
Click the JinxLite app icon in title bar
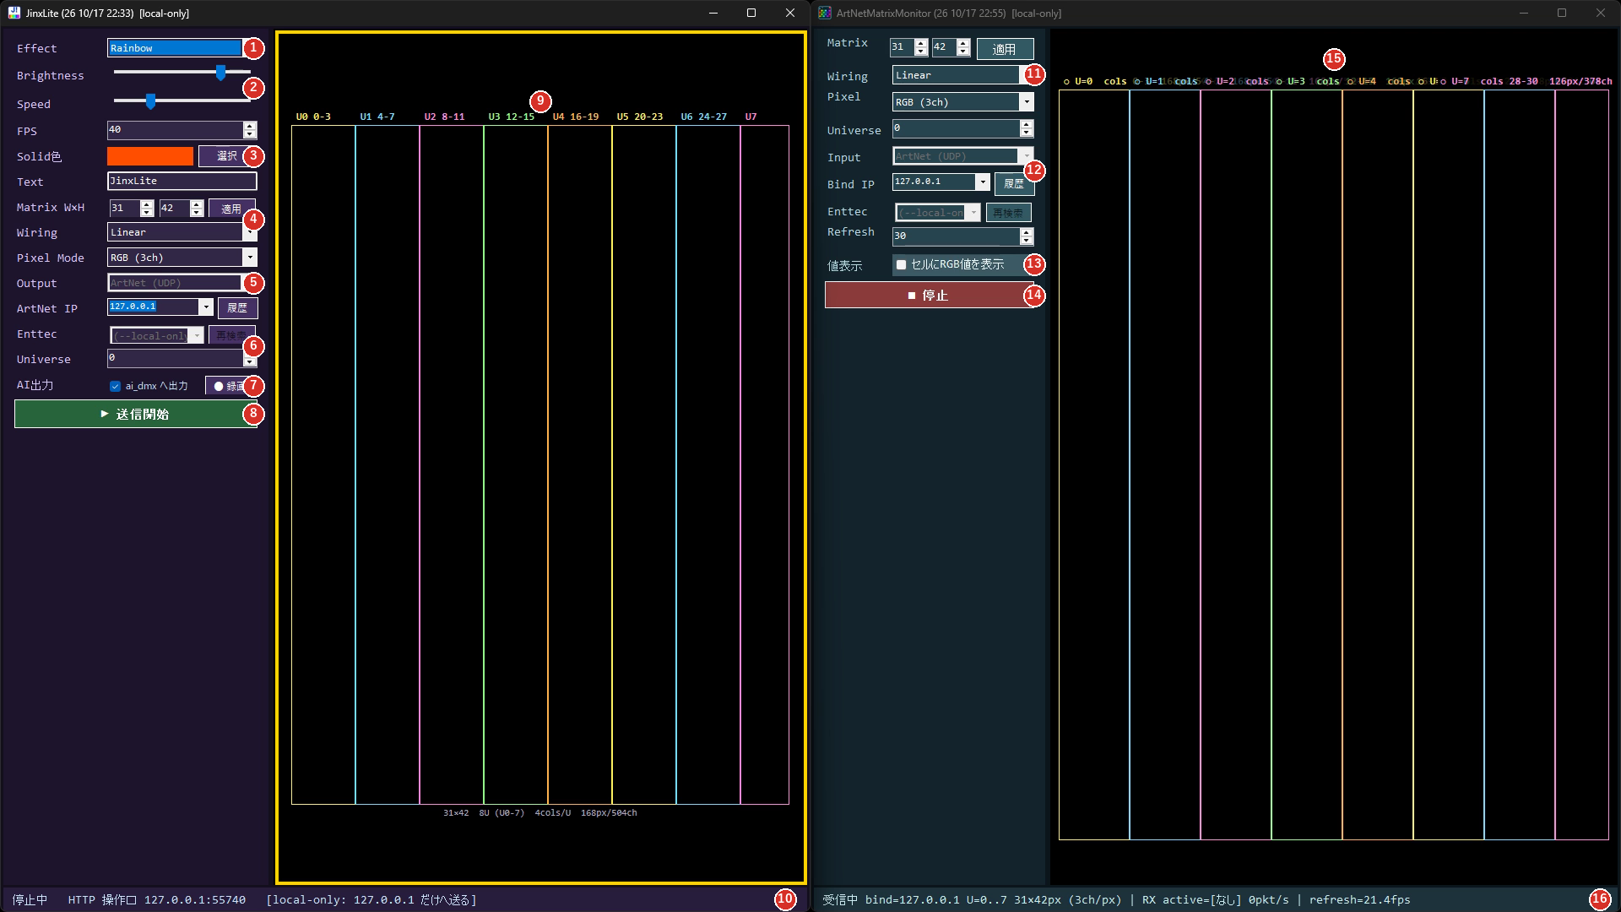[14, 13]
